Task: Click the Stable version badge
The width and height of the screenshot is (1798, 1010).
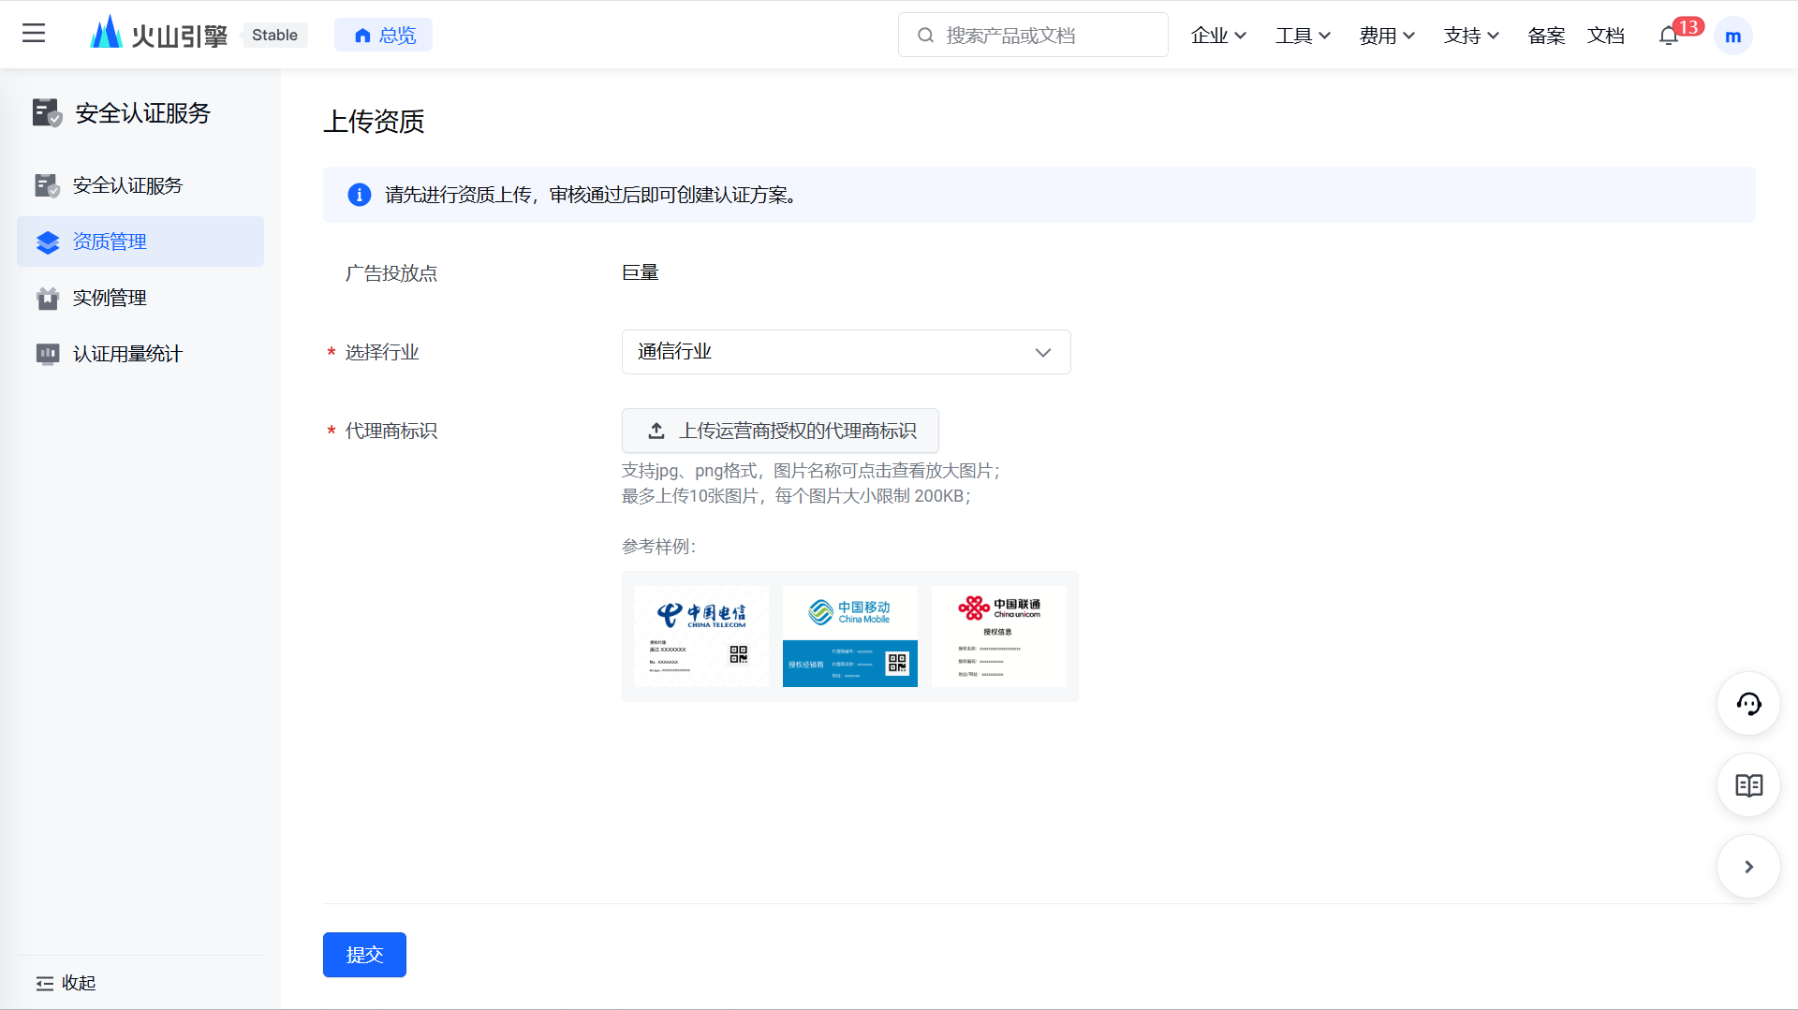Action: [274, 35]
